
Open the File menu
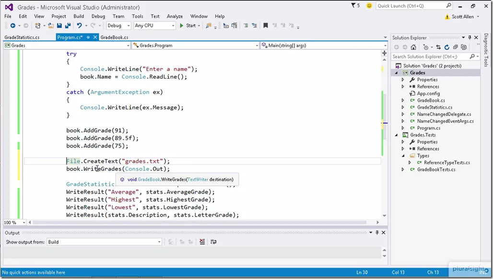pyautogui.click(x=8, y=16)
